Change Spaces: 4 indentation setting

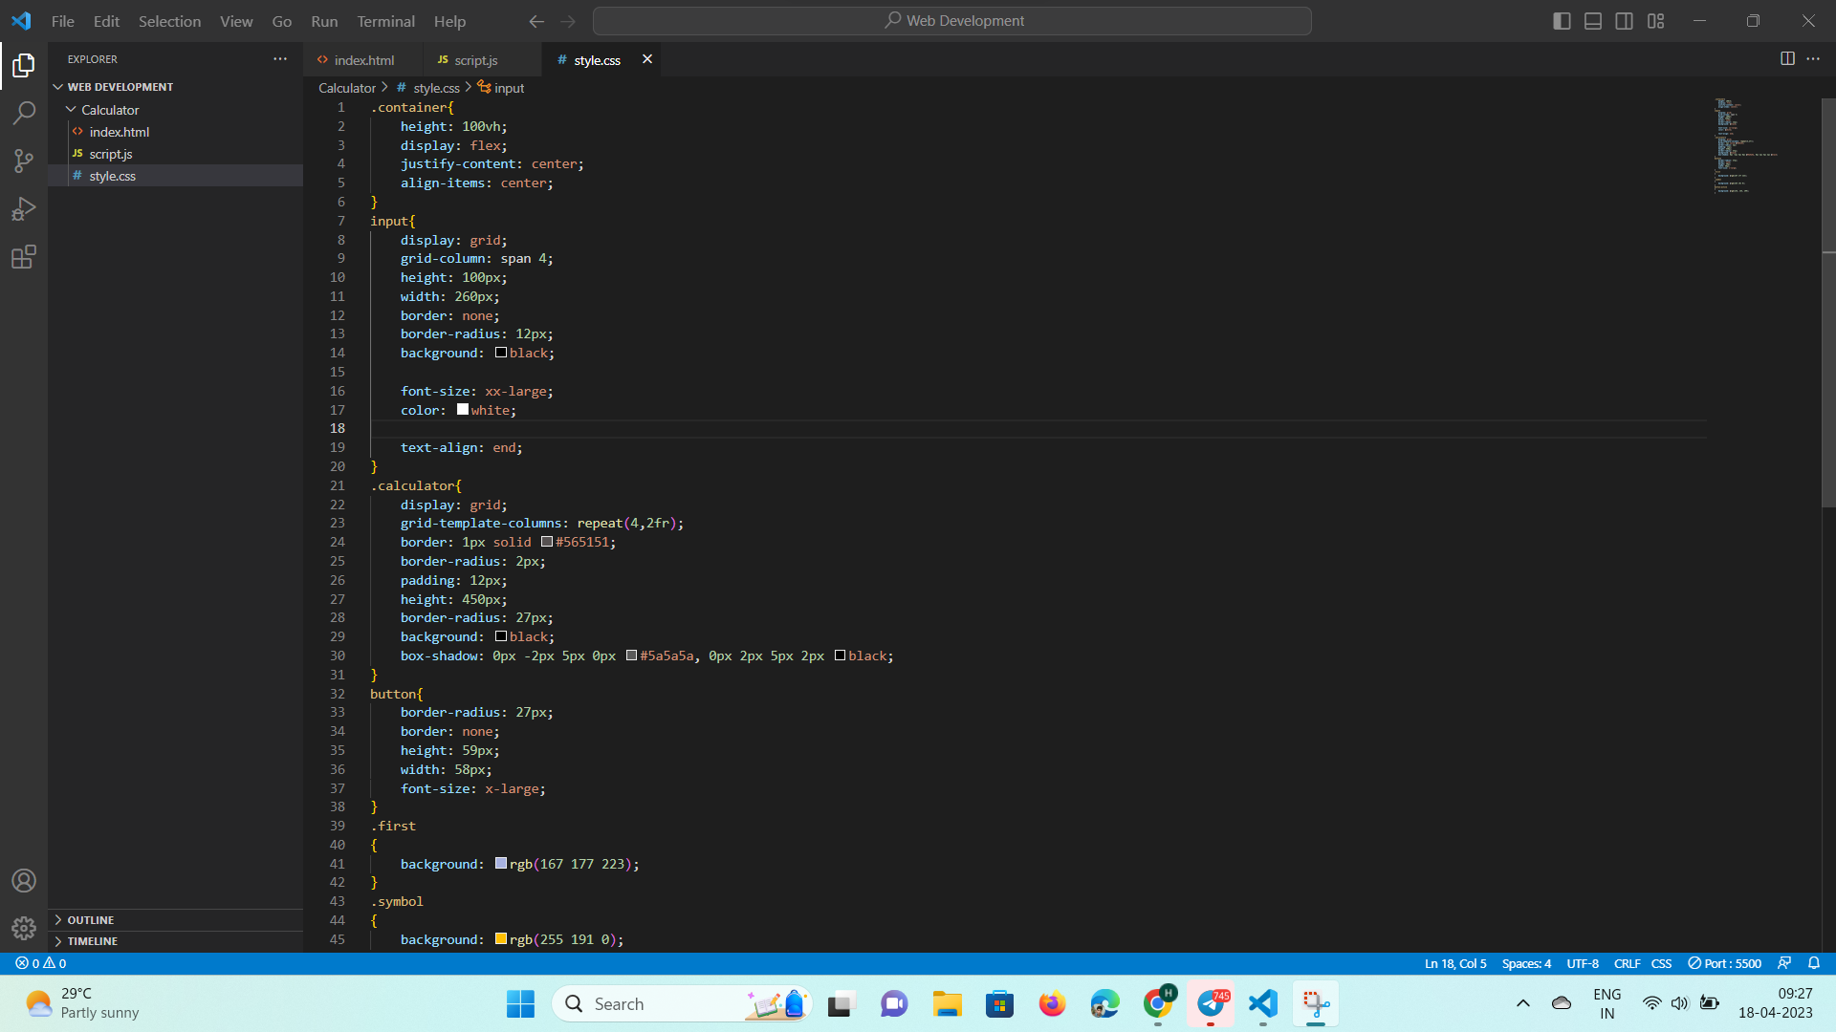click(x=1526, y=963)
